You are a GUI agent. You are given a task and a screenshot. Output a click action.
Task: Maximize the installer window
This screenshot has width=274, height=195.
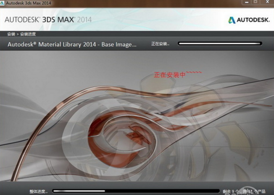pos(256,2)
